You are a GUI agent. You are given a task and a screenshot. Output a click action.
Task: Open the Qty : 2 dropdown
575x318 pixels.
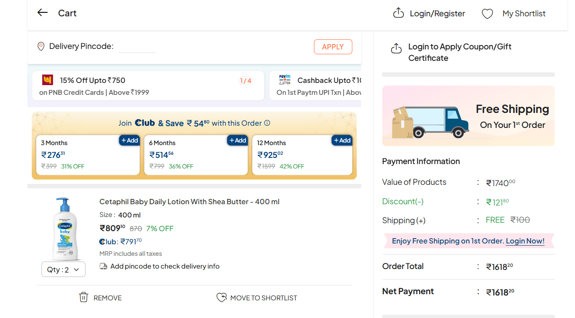63,269
